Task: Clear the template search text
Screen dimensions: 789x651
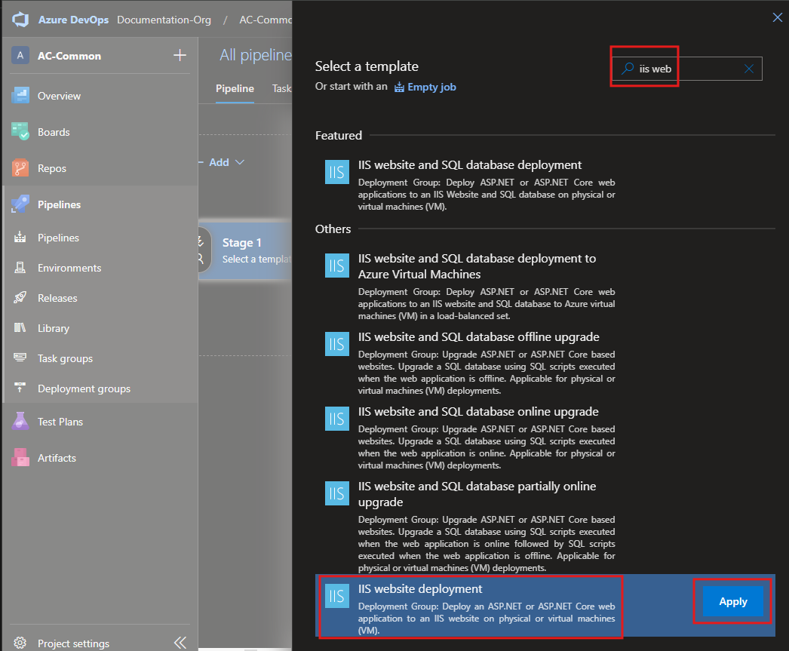Action: pos(749,69)
